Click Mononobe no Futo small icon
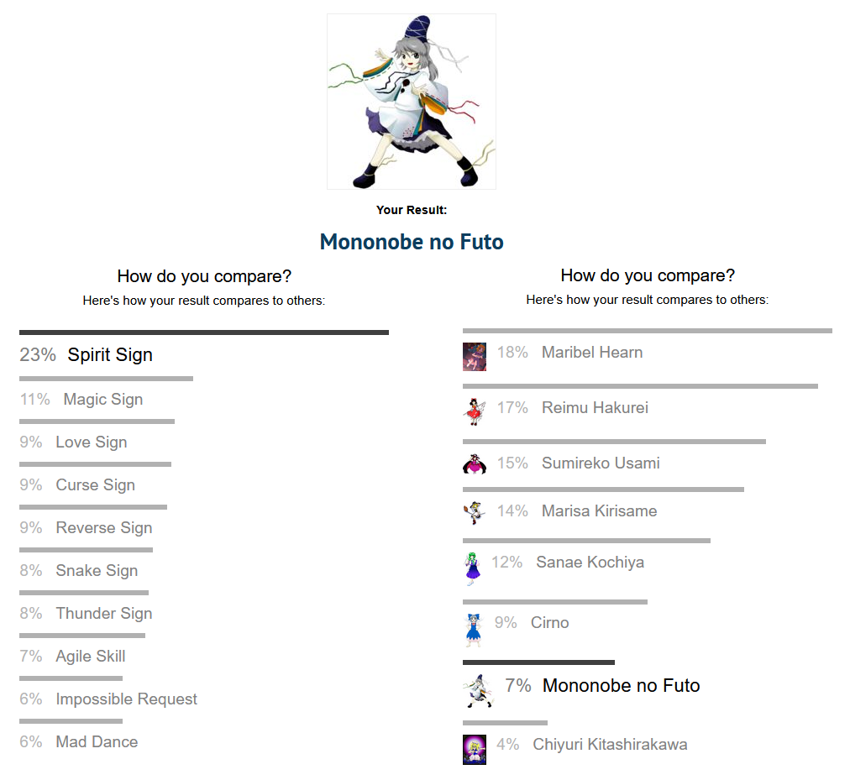 (x=478, y=690)
